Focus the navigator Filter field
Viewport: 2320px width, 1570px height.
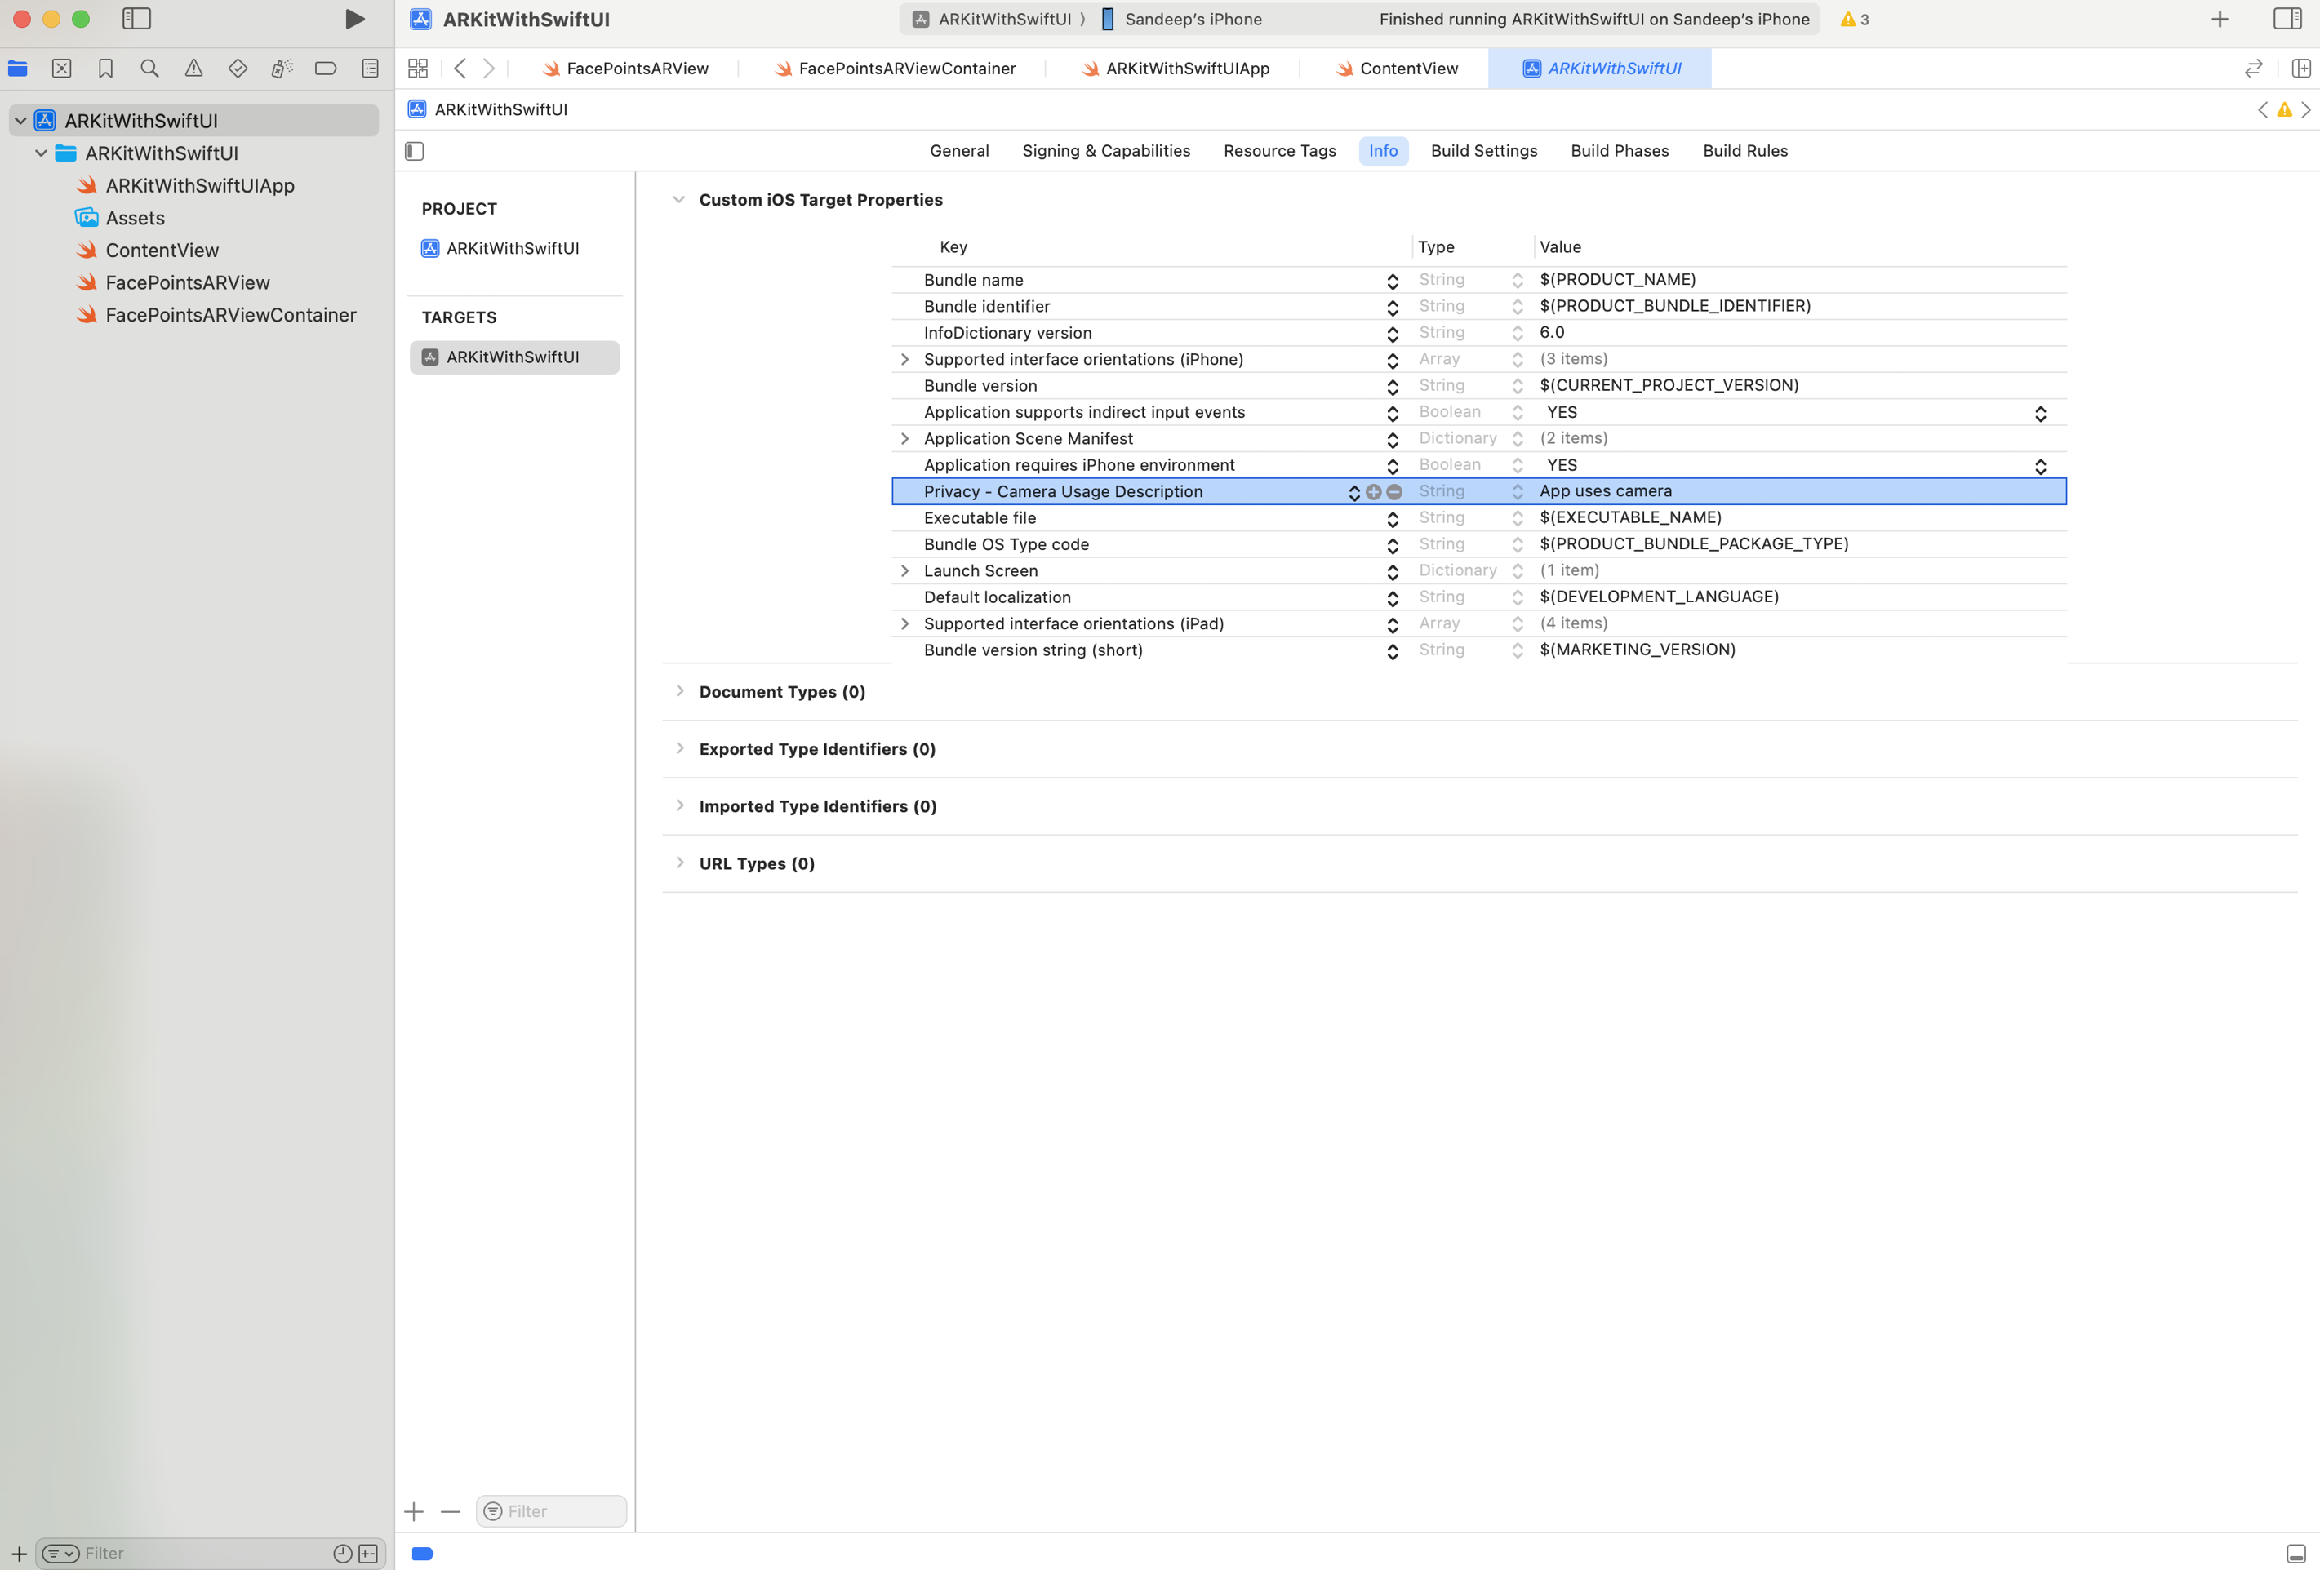[210, 1553]
